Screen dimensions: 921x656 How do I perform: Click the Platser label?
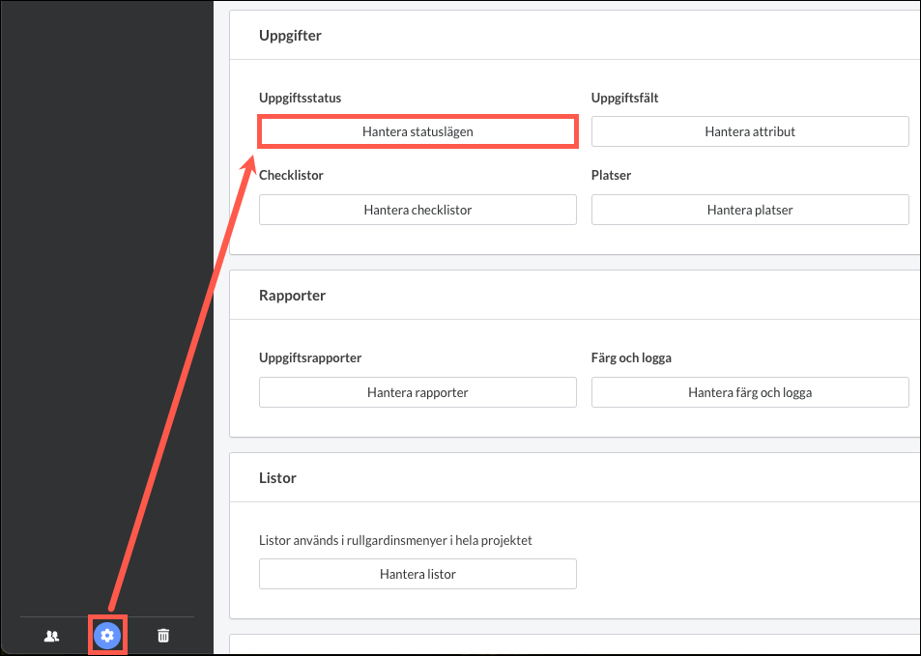[611, 176]
